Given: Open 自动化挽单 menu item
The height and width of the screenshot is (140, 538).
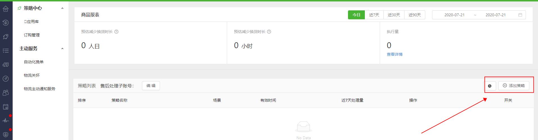Looking at the screenshot, I should tap(34, 62).
